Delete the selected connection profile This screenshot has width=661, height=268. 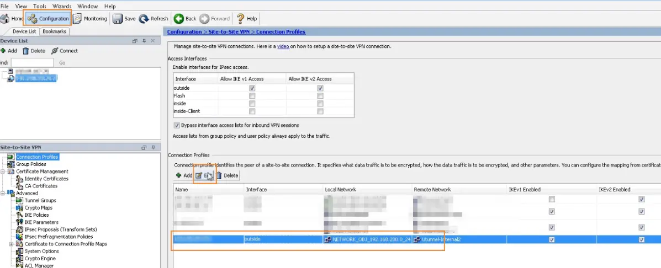point(228,175)
